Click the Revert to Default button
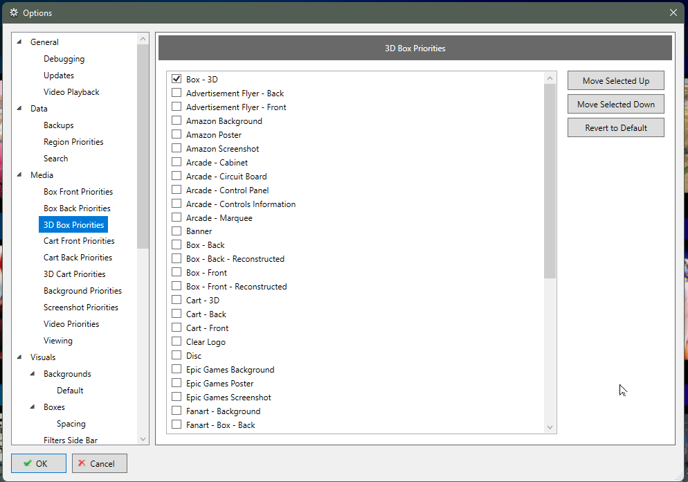688x482 pixels. point(615,127)
